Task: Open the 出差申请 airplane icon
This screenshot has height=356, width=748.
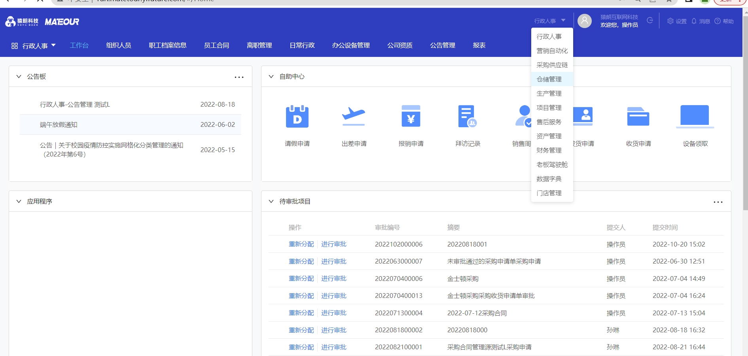Action: coord(354,116)
